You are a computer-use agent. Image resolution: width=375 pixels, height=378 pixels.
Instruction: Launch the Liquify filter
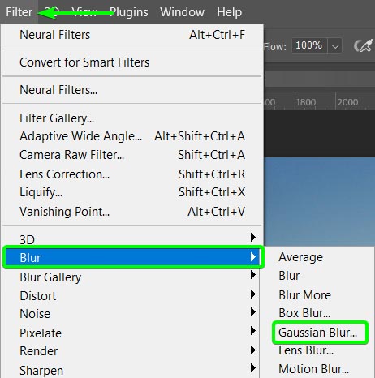[132, 192]
